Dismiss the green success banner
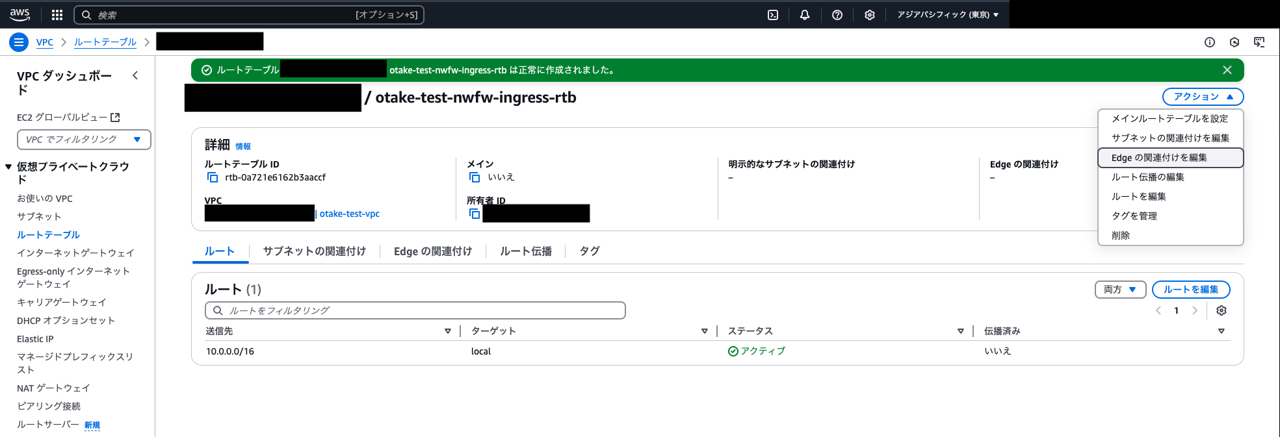This screenshot has width=1280, height=437. [x=1227, y=70]
